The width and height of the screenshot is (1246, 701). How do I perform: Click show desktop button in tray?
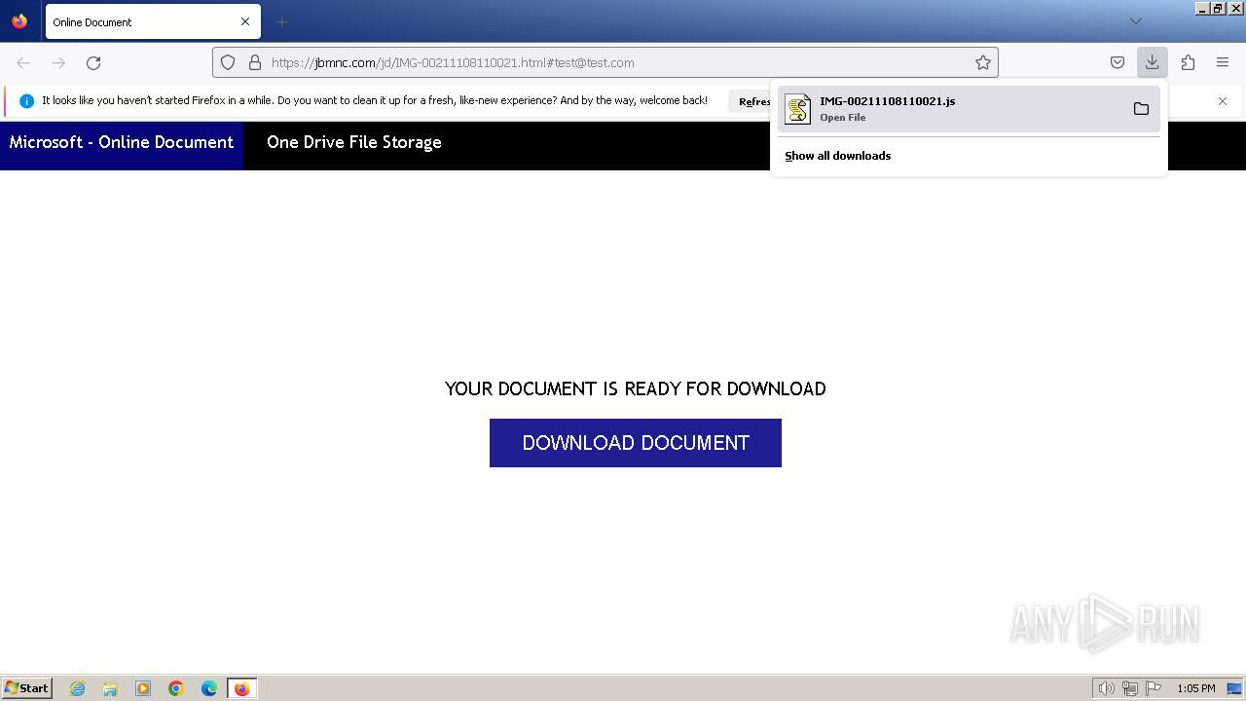[1235, 688]
